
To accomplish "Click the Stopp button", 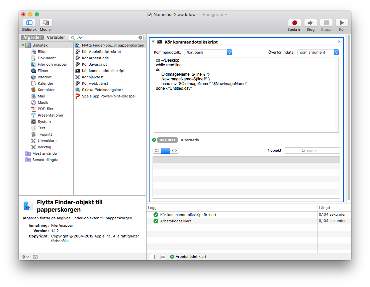I will click(x=327, y=23).
